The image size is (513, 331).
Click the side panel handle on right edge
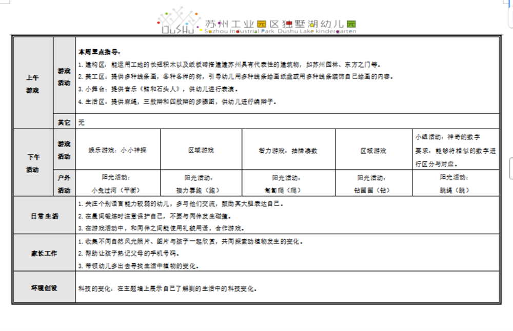click(x=510, y=169)
